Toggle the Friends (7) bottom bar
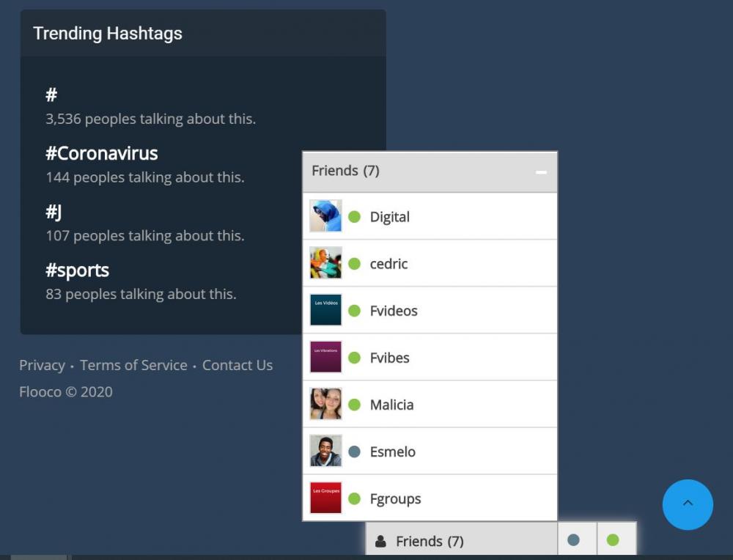 pos(430,542)
